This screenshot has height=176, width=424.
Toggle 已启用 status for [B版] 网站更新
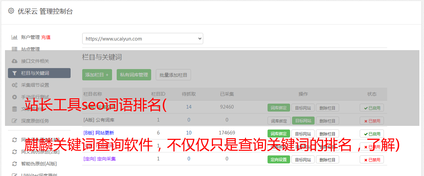tap(372, 133)
